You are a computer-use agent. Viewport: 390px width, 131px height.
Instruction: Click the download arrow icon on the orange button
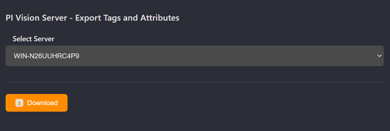point(19,103)
